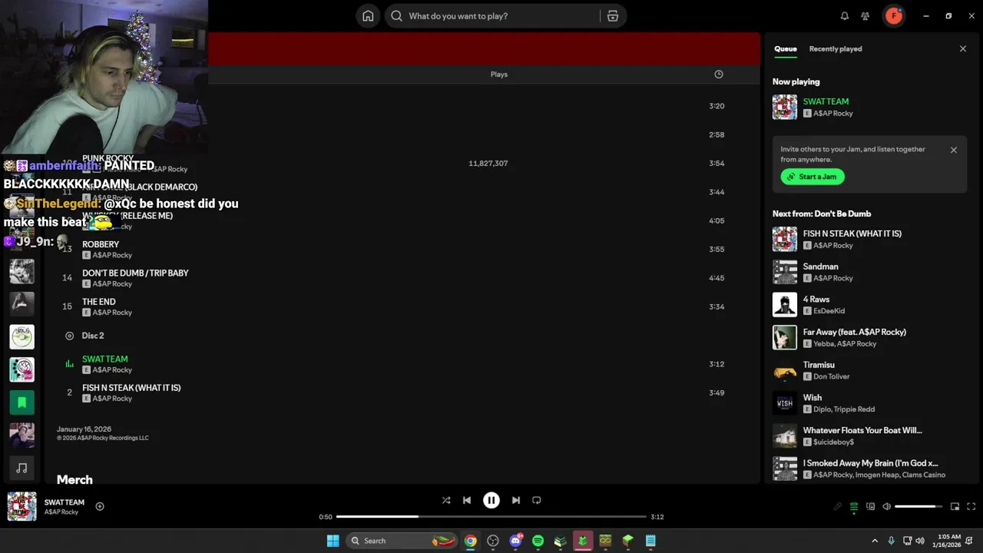Select the Queue tab
983x553 pixels.
point(785,49)
